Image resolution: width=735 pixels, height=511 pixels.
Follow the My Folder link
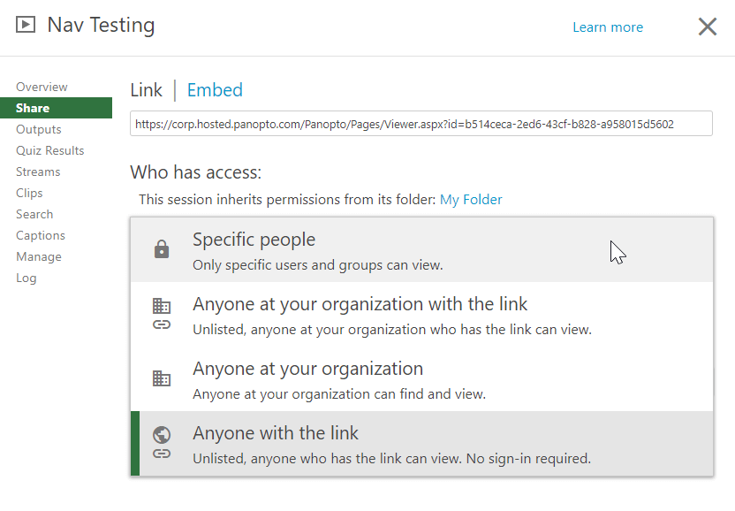pyautogui.click(x=471, y=200)
